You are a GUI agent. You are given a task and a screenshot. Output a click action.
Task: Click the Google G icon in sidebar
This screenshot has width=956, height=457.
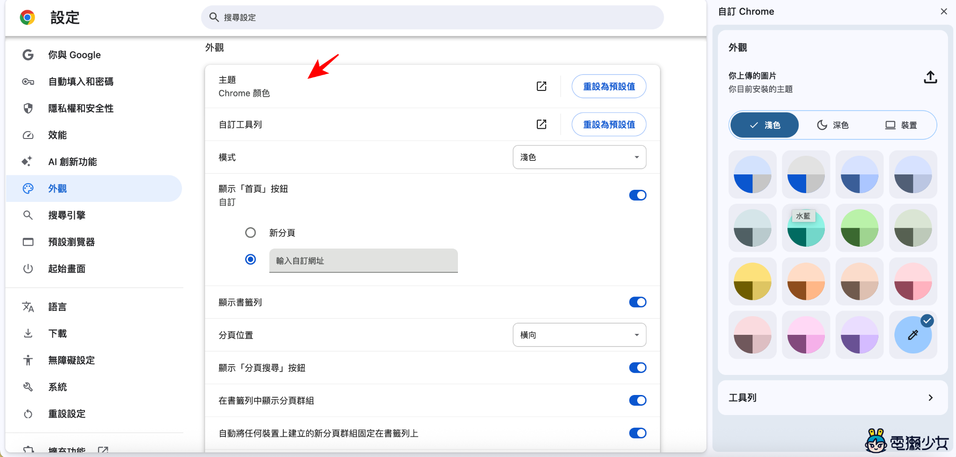coord(28,55)
